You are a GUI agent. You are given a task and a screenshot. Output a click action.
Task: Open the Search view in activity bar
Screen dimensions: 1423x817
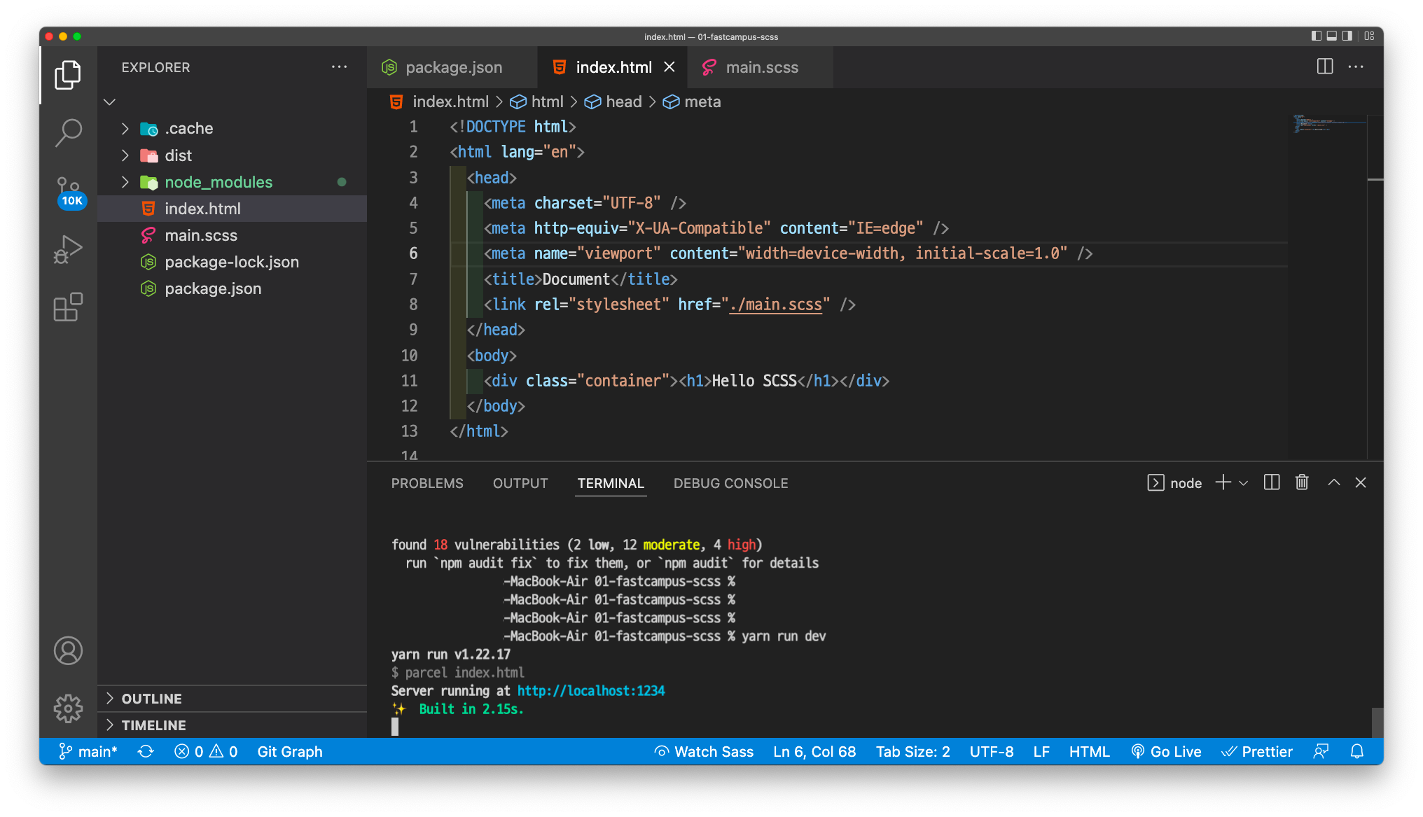tap(68, 132)
